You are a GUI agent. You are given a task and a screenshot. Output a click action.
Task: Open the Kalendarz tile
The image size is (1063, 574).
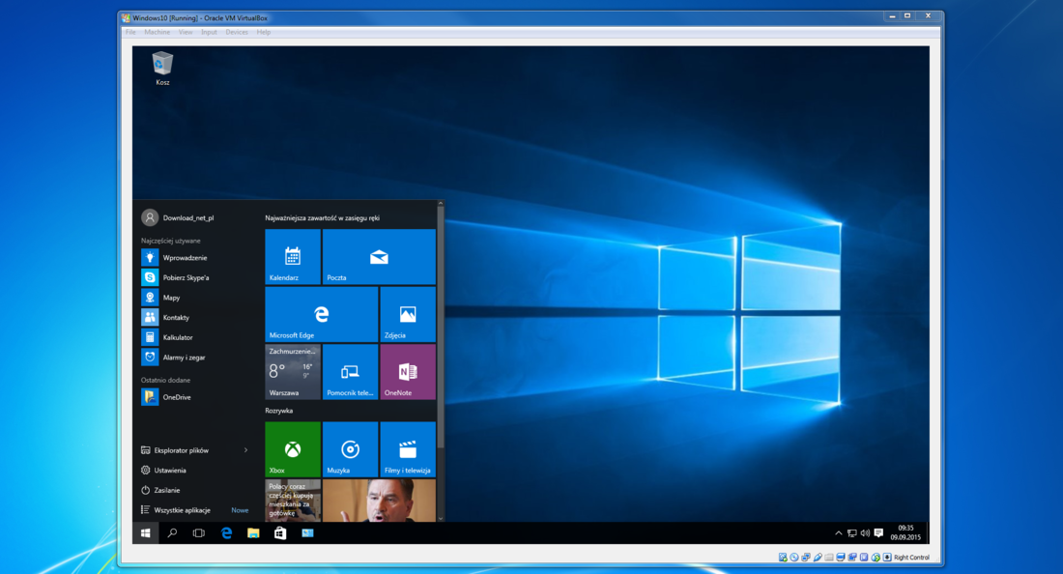click(x=293, y=257)
